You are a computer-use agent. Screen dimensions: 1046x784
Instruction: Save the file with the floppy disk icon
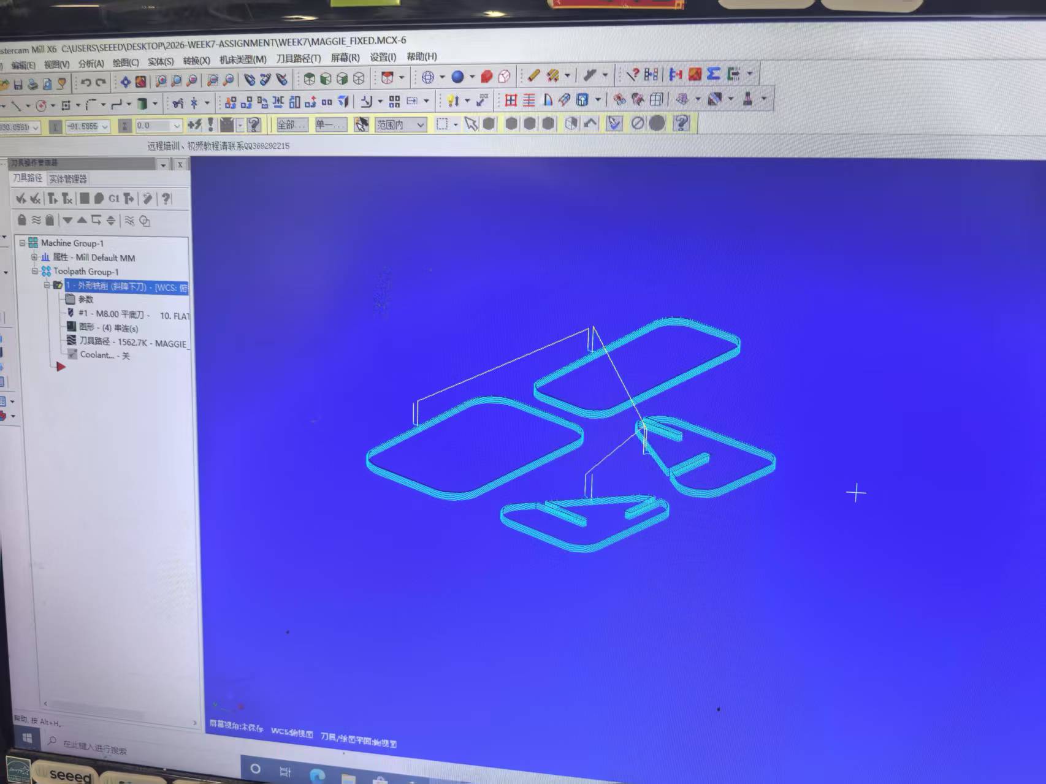click(x=18, y=83)
